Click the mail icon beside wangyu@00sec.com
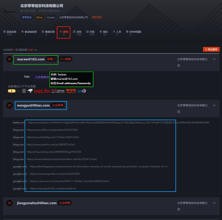 click(10, 105)
